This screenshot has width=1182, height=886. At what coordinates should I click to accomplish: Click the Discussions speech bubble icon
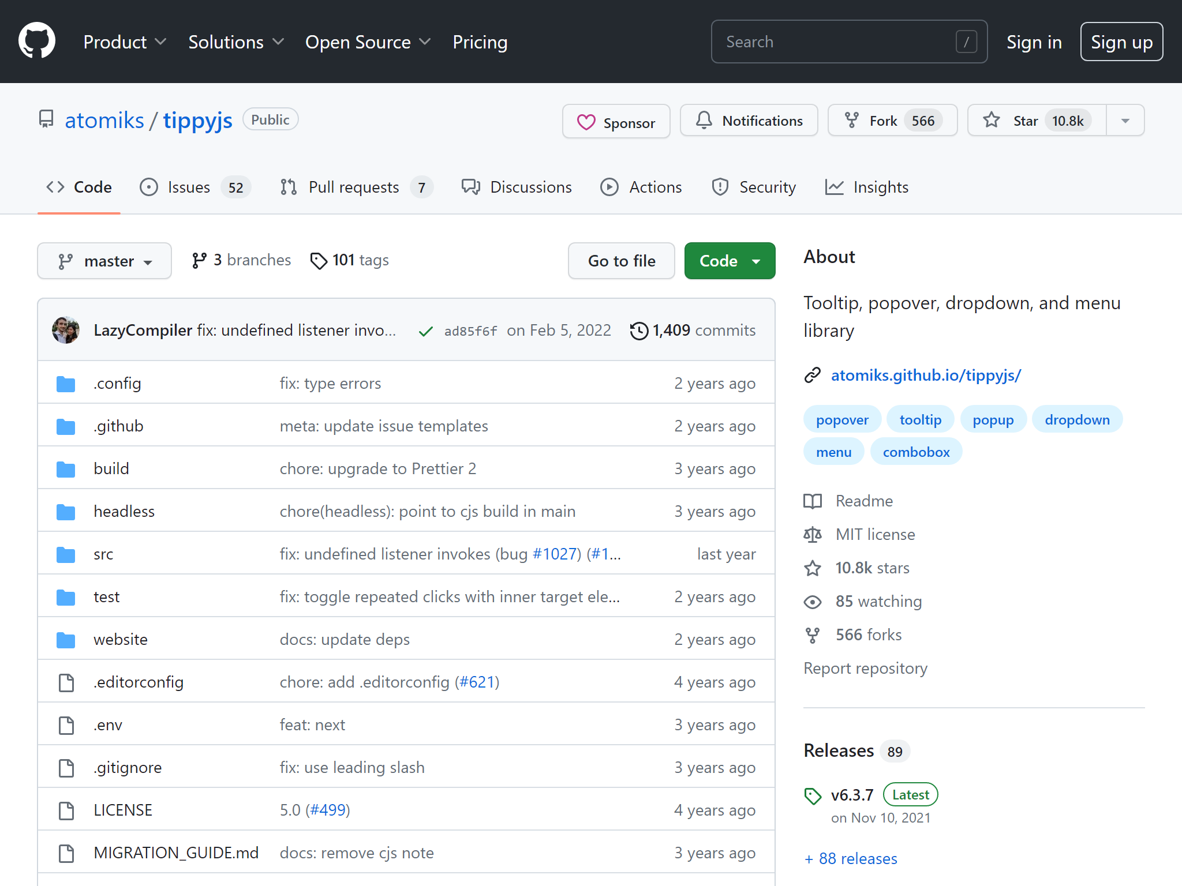[471, 187]
